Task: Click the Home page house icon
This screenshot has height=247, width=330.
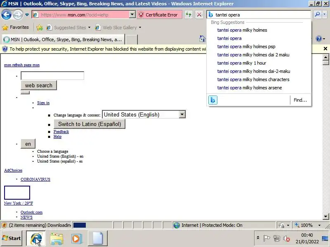Action: tap(203, 39)
